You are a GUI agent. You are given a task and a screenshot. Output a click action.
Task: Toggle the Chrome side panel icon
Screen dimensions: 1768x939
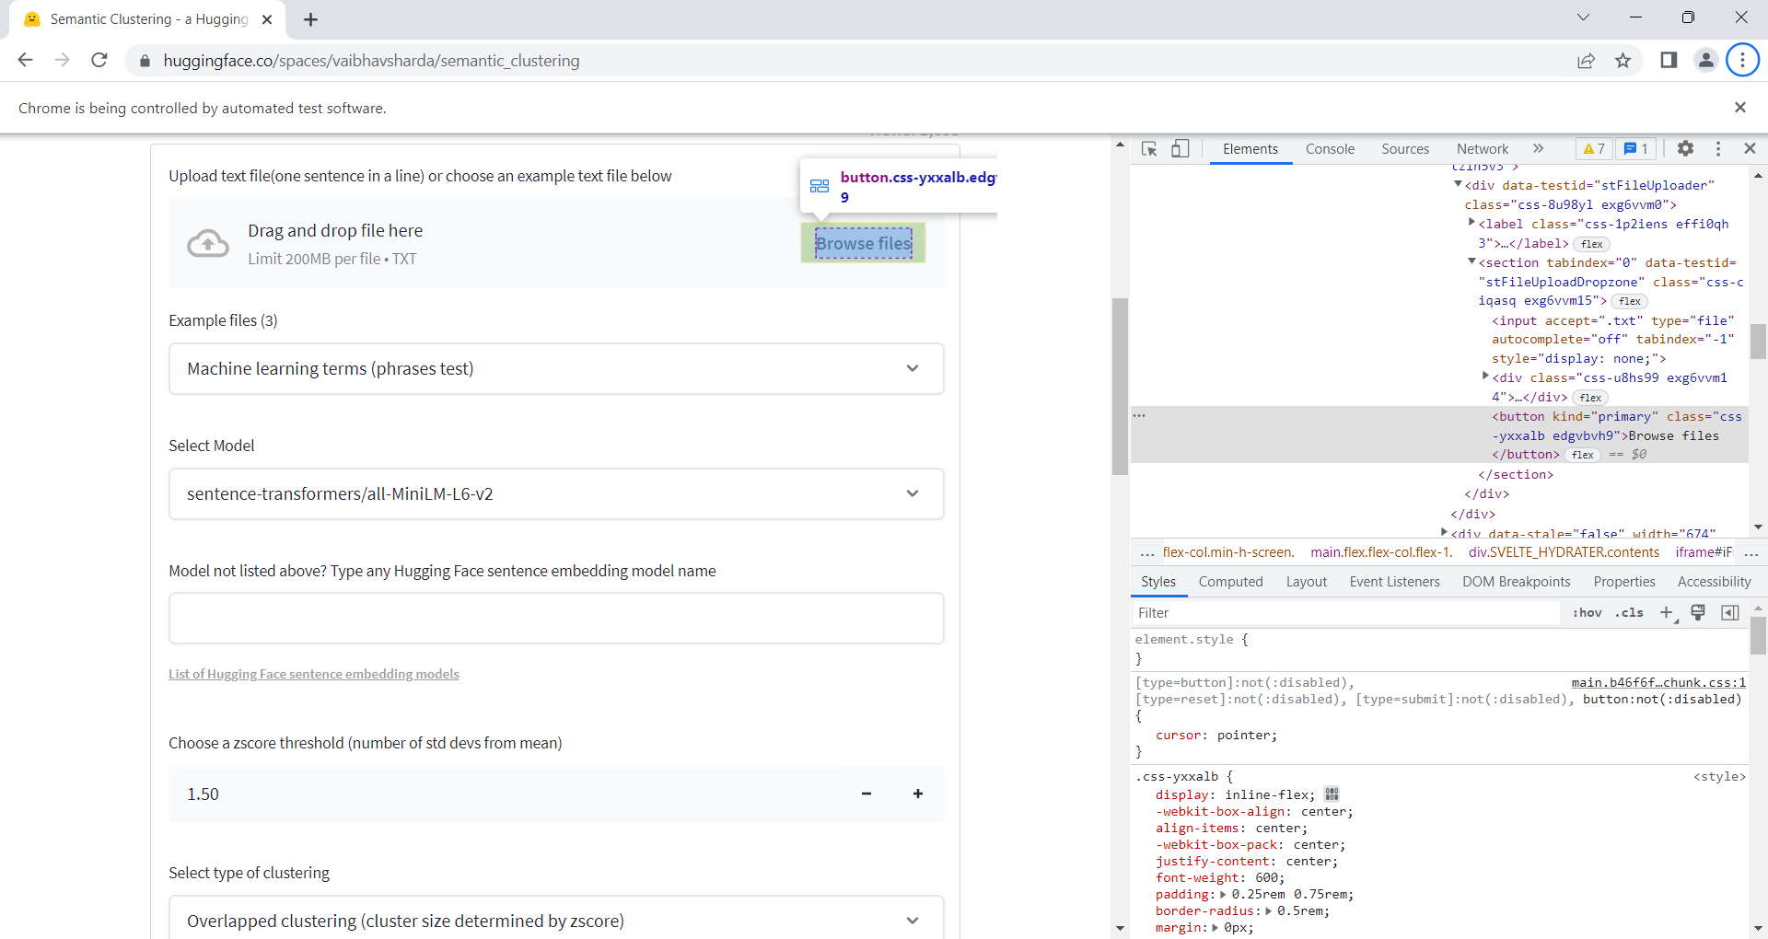point(1669,61)
